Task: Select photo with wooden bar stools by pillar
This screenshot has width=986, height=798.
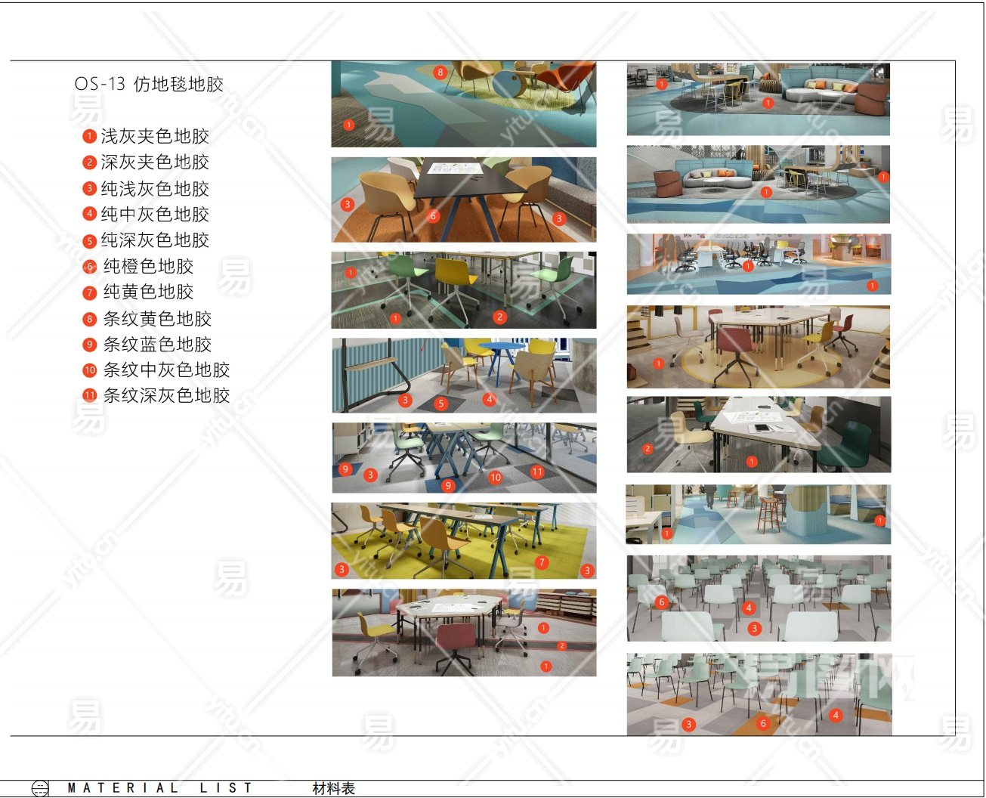Action: tap(759, 515)
